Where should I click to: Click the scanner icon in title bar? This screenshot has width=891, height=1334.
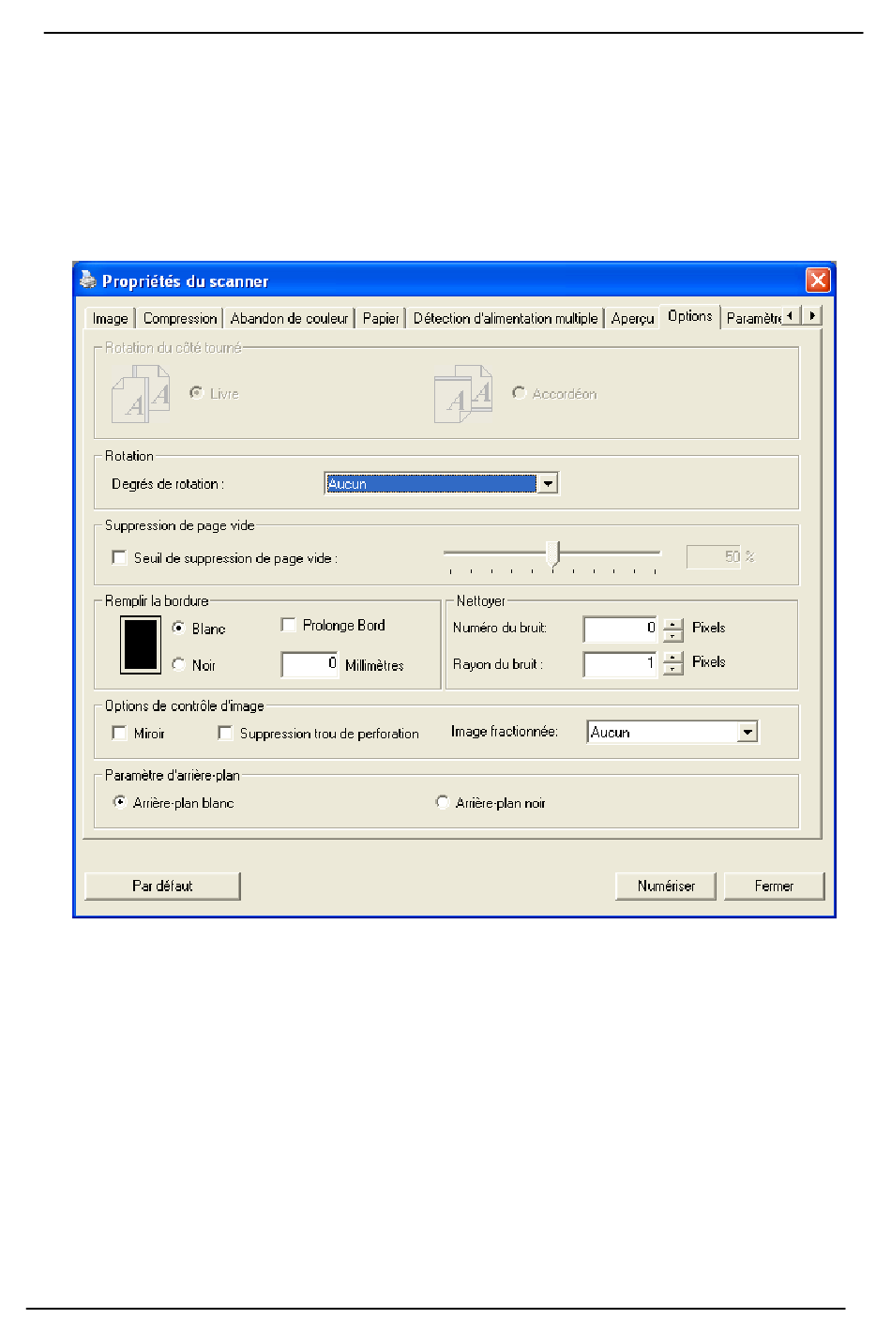pos(88,280)
